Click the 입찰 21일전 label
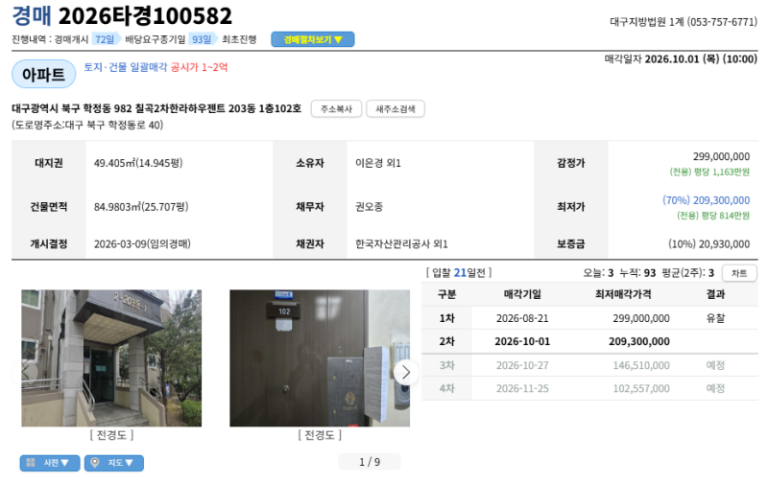The image size is (768, 483). click(459, 273)
